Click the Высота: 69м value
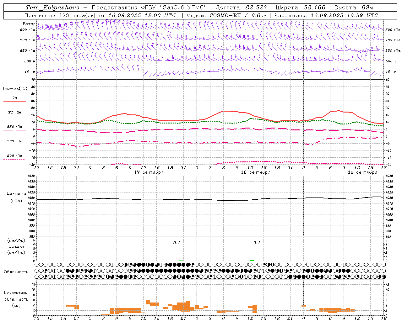Screen dimensions: 402x321 point(353,8)
